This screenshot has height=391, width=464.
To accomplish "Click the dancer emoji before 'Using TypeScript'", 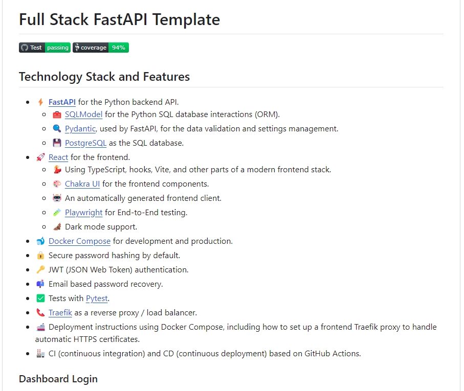I will click(57, 170).
